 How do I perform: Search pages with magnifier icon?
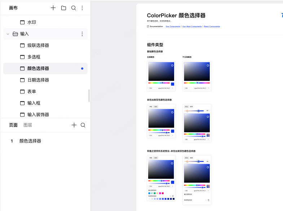[83, 125]
